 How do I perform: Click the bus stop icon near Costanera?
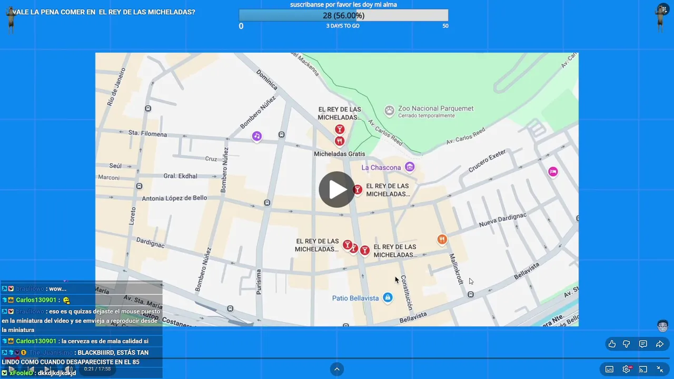point(230,308)
